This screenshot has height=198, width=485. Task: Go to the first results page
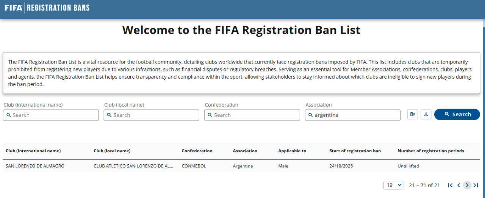[450, 185]
